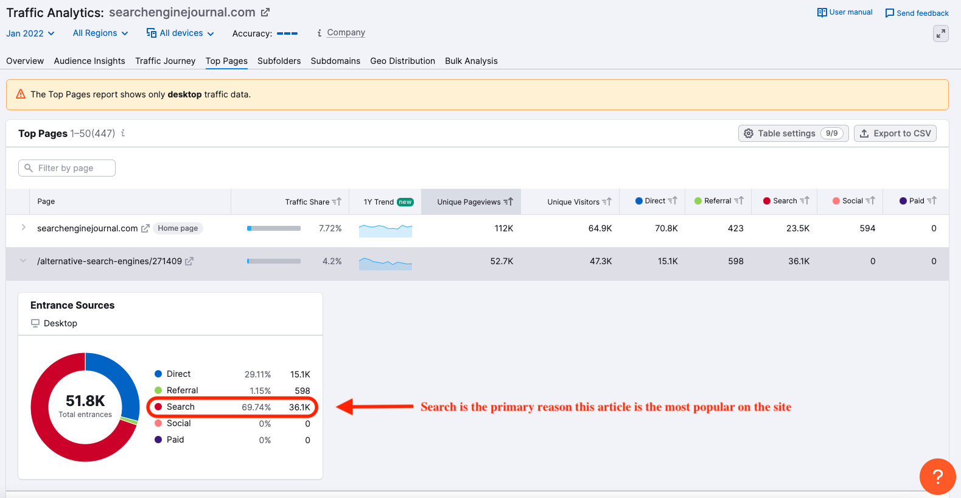961x498 pixels.
Task: Click the Company info icon
Action: 320,33
